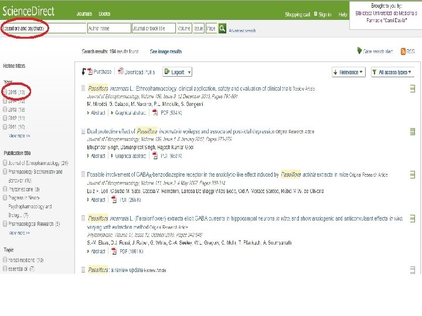Tick the 2012 year filter checkbox
Viewport: 422px width, 316px height.
click(5, 118)
